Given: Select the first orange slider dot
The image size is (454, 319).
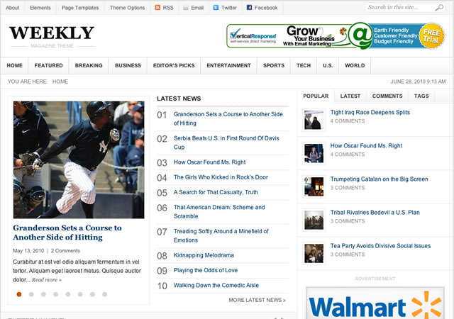Looking at the screenshot, I should click(19, 293).
